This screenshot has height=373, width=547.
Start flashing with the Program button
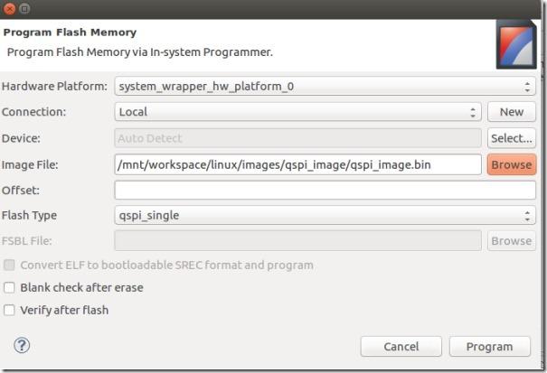[x=490, y=347]
